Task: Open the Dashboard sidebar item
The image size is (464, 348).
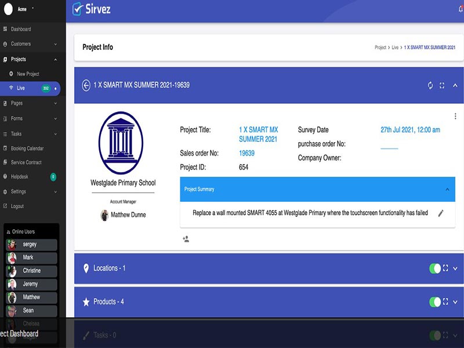Action: (21, 29)
